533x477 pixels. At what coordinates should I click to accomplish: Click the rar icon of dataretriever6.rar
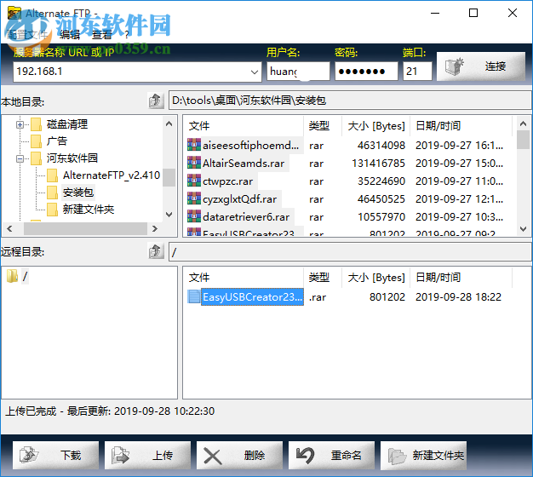click(194, 216)
